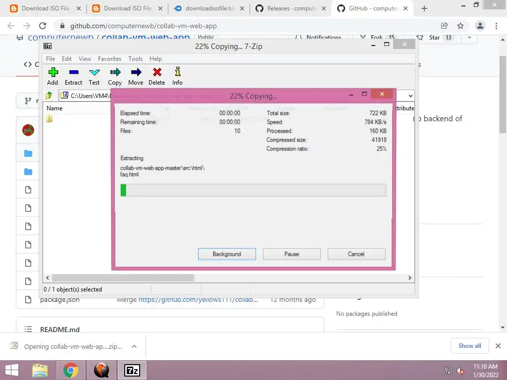Viewport: 507px width, 380px height.
Task: Bookmark this page with star icon
Action: [x=460, y=26]
